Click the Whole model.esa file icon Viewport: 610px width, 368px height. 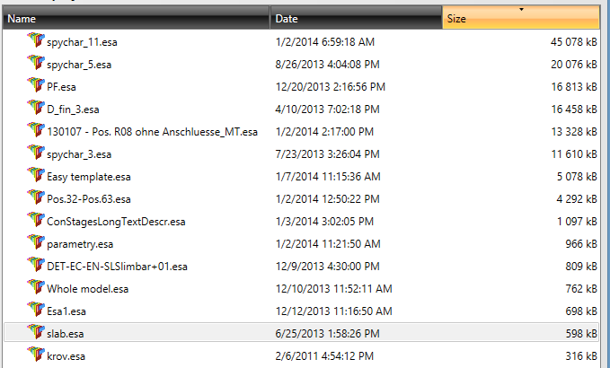click(36, 287)
